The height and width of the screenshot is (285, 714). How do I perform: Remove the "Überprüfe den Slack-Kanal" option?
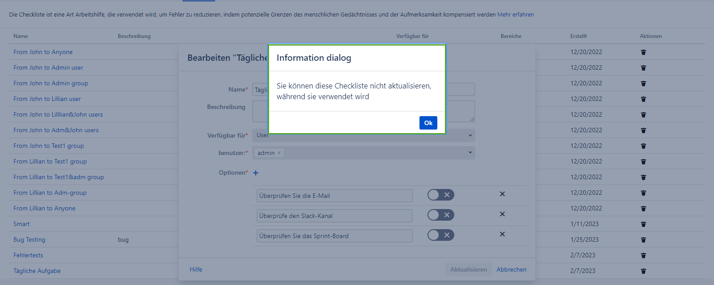tap(502, 214)
